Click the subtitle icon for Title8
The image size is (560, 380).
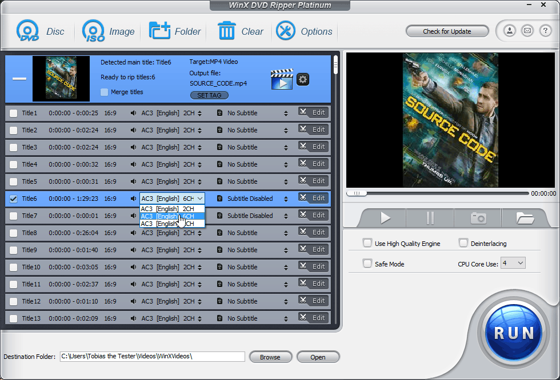coord(219,233)
